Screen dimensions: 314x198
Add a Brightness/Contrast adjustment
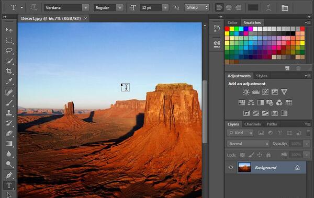tap(246, 92)
